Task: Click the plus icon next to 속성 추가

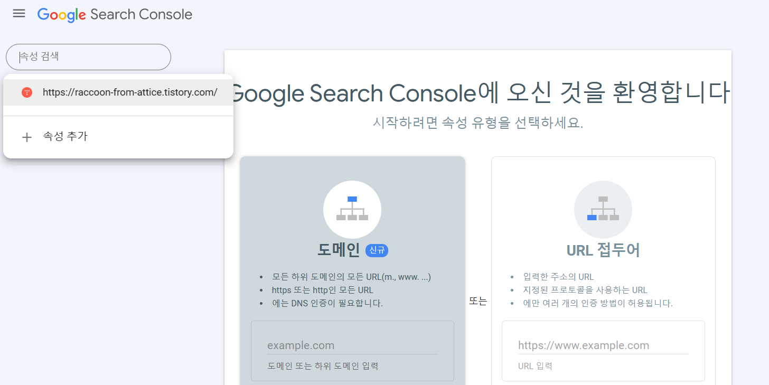Action: (x=26, y=137)
